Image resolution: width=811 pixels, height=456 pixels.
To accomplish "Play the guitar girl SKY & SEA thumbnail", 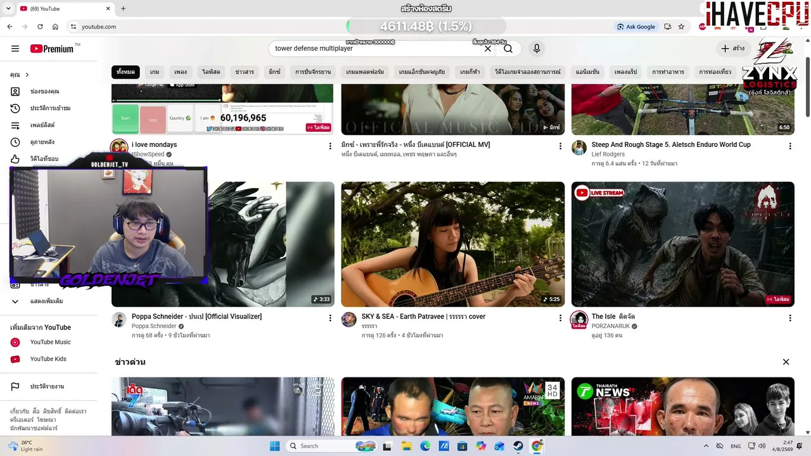I will click(453, 244).
